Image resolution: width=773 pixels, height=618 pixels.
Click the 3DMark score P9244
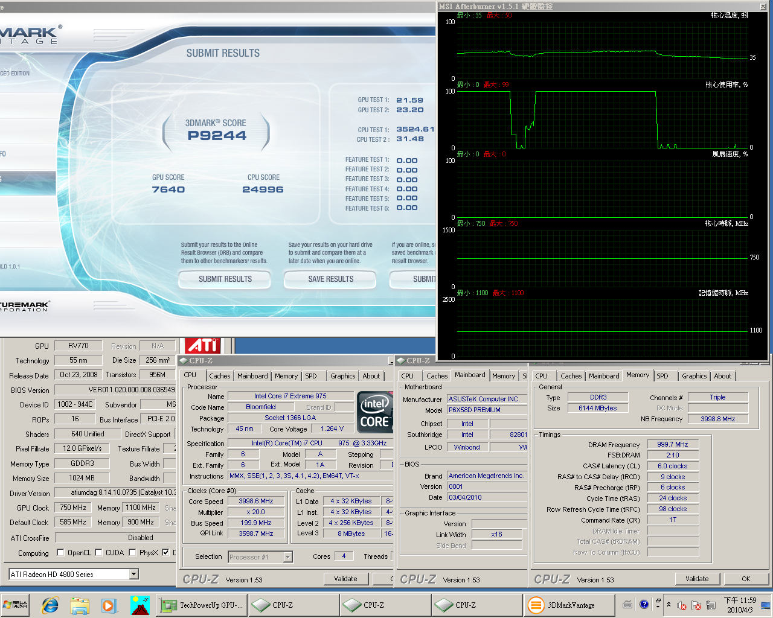pyautogui.click(x=217, y=136)
